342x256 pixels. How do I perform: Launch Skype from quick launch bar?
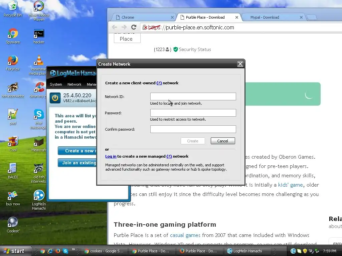(65, 251)
